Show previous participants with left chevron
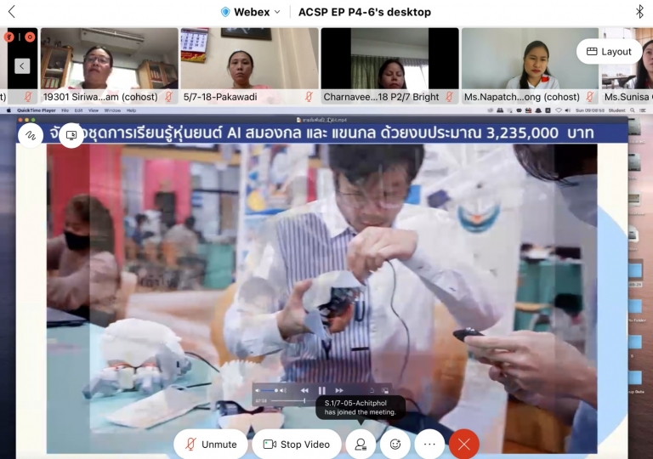Image resolution: width=653 pixels, height=459 pixels. [22, 65]
